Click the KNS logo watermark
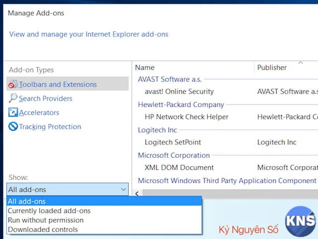This screenshot has height=239, width=318. (301, 222)
